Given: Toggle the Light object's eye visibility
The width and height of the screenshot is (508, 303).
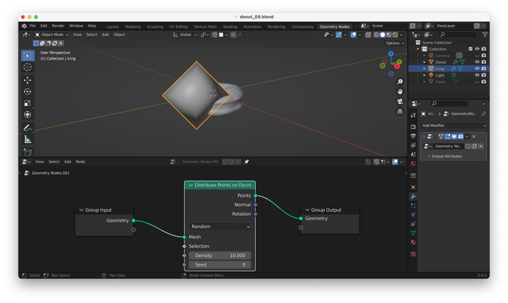Looking at the screenshot, I should pyautogui.click(x=477, y=75).
